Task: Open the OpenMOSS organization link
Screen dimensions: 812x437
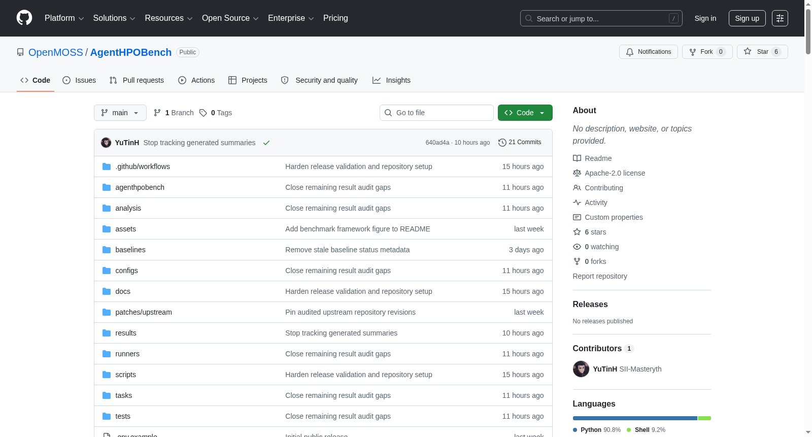Action: coord(56,52)
